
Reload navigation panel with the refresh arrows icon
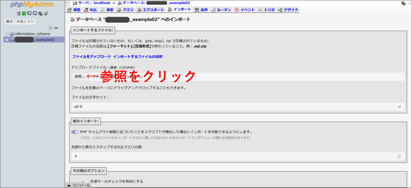pyautogui.click(x=46, y=14)
